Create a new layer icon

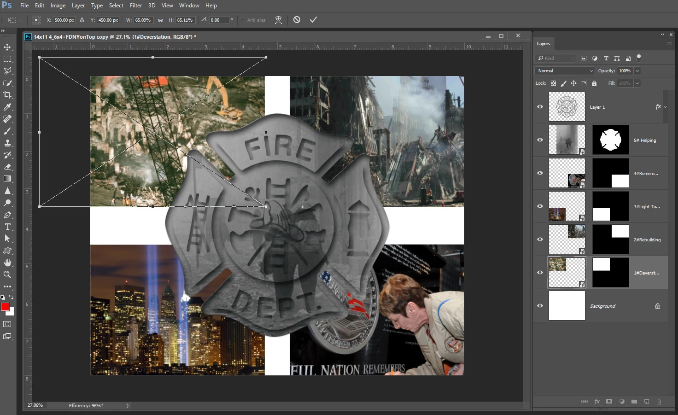pos(647,402)
